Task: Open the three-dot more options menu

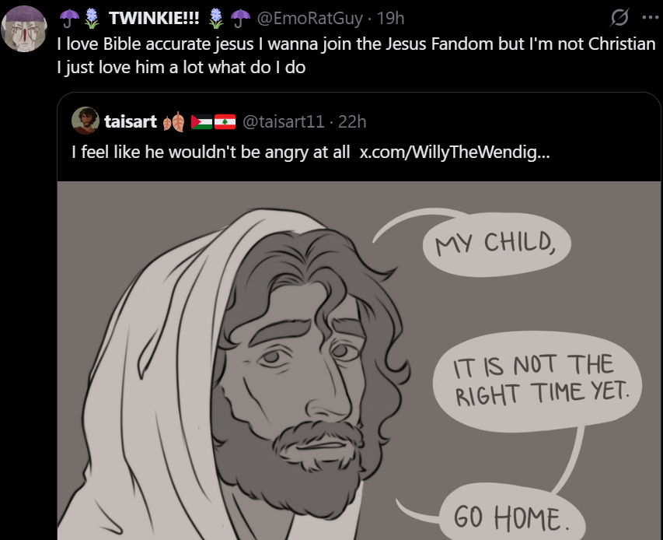Action: (650, 18)
